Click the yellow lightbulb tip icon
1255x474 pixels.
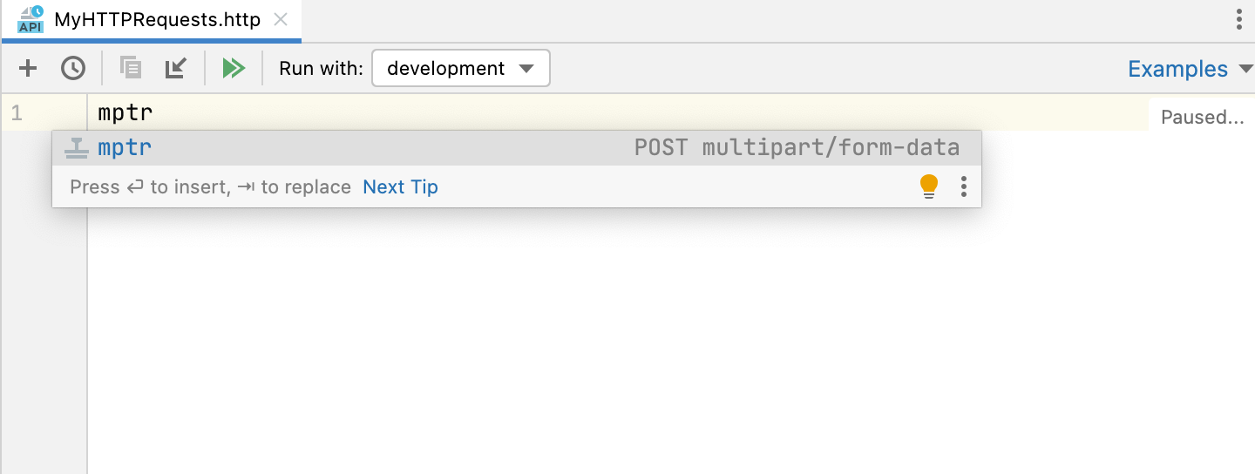click(929, 186)
